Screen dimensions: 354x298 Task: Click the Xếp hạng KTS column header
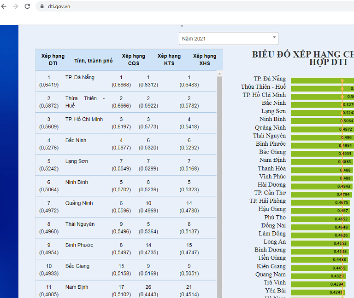pyautogui.click(x=169, y=59)
